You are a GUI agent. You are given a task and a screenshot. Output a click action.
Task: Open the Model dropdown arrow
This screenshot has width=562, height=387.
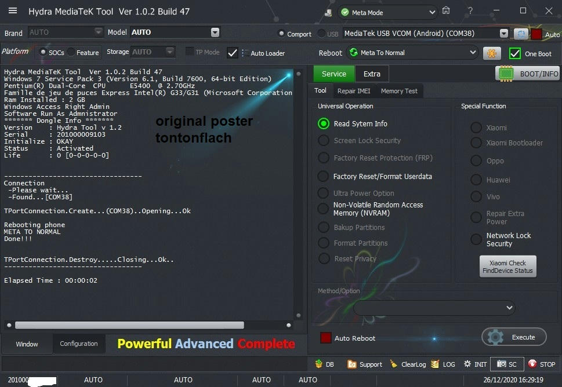click(x=215, y=32)
